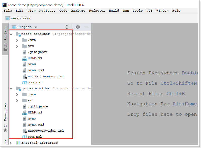Click pom.xml Maven icon under nacos-consumer
This screenshot has height=148, width=201.
pos(24,82)
